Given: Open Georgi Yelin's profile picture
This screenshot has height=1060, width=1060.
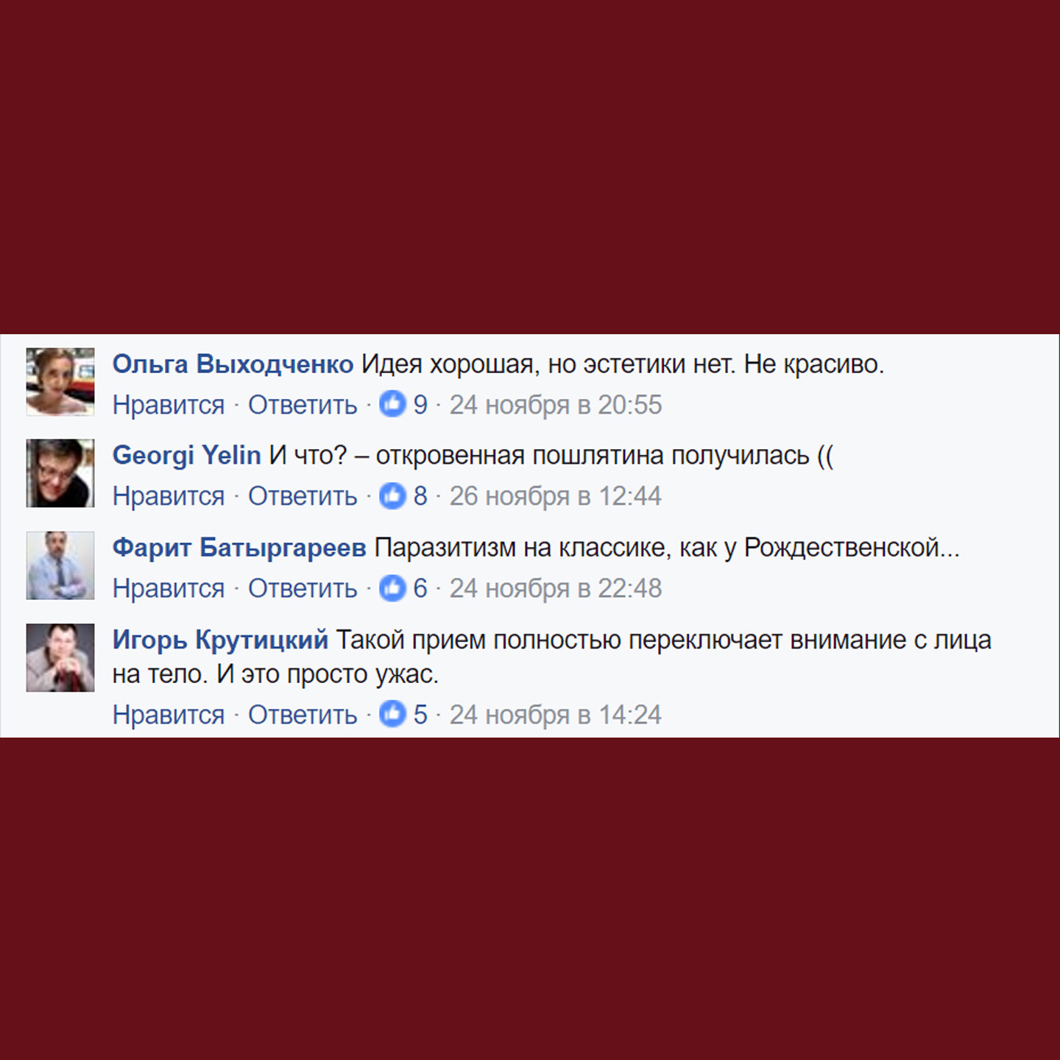Looking at the screenshot, I should point(60,473).
